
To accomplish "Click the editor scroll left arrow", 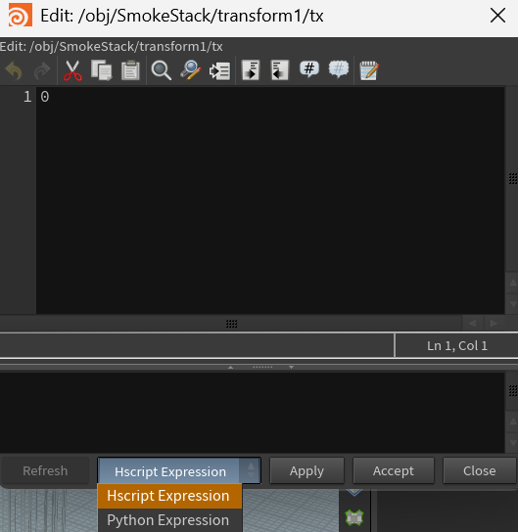I will click(473, 324).
